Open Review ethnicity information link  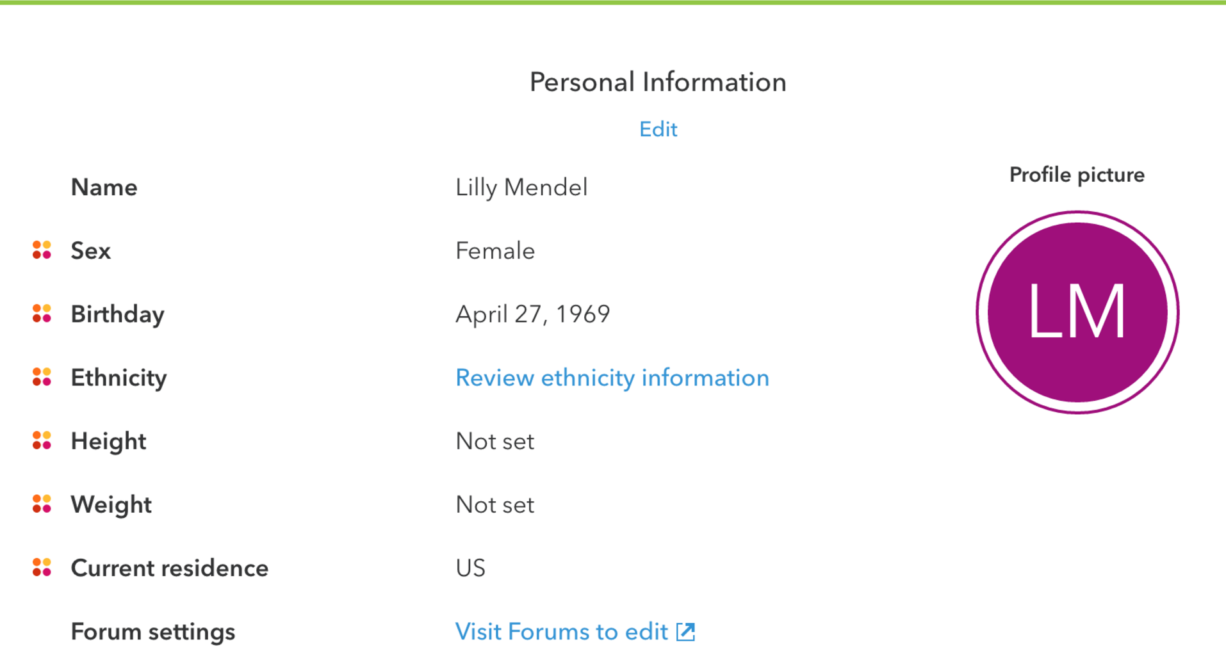coord(612,378)
